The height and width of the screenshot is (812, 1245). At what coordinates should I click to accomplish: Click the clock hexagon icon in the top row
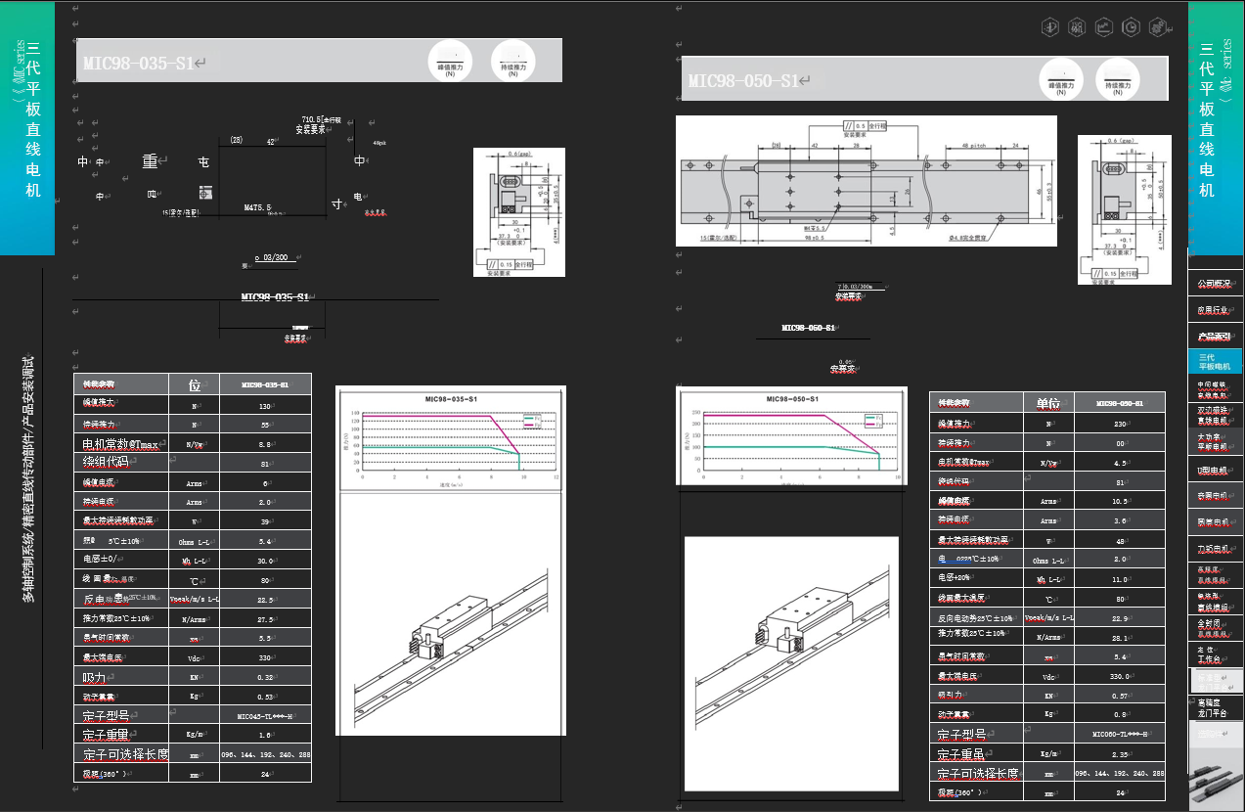(x=1131, y=27)
